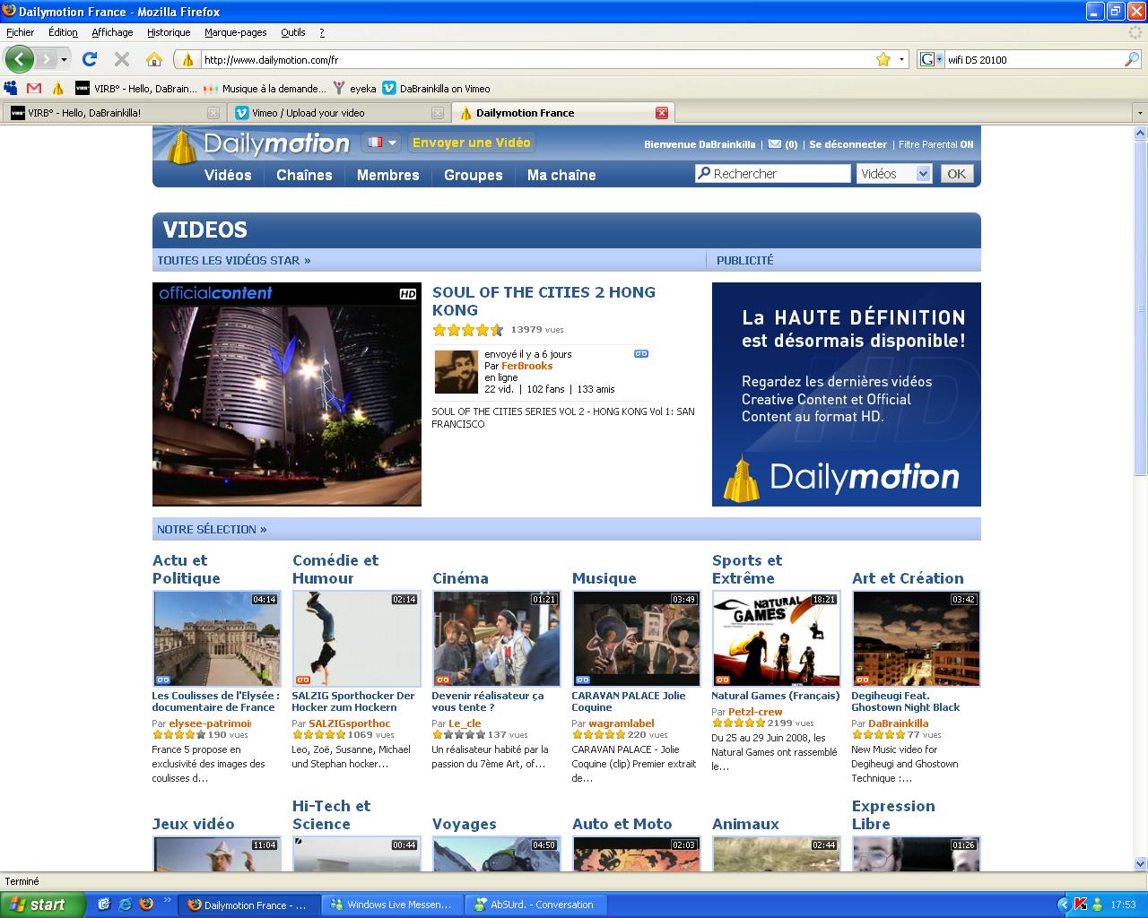Click the search magnifier in Google box
Screen dimensions: 1148x918
(1132, 59)
